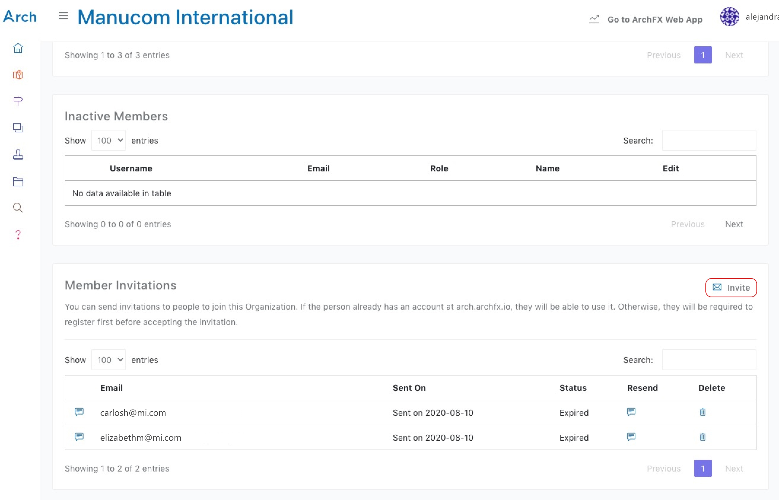779x500 pixels.
Task: Click the alejandra username text
Action: pyautogui.click(x=762, y=17)
